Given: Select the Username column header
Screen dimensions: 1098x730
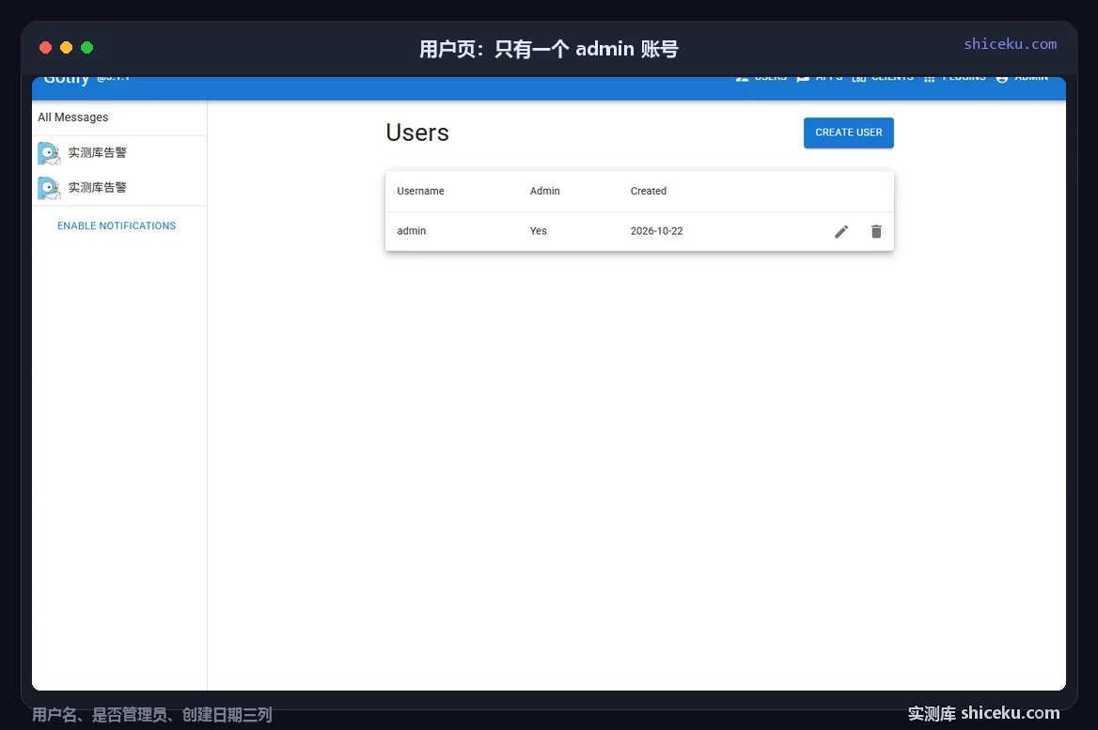Looking at the screenshot, I should (x=420, y=191).
